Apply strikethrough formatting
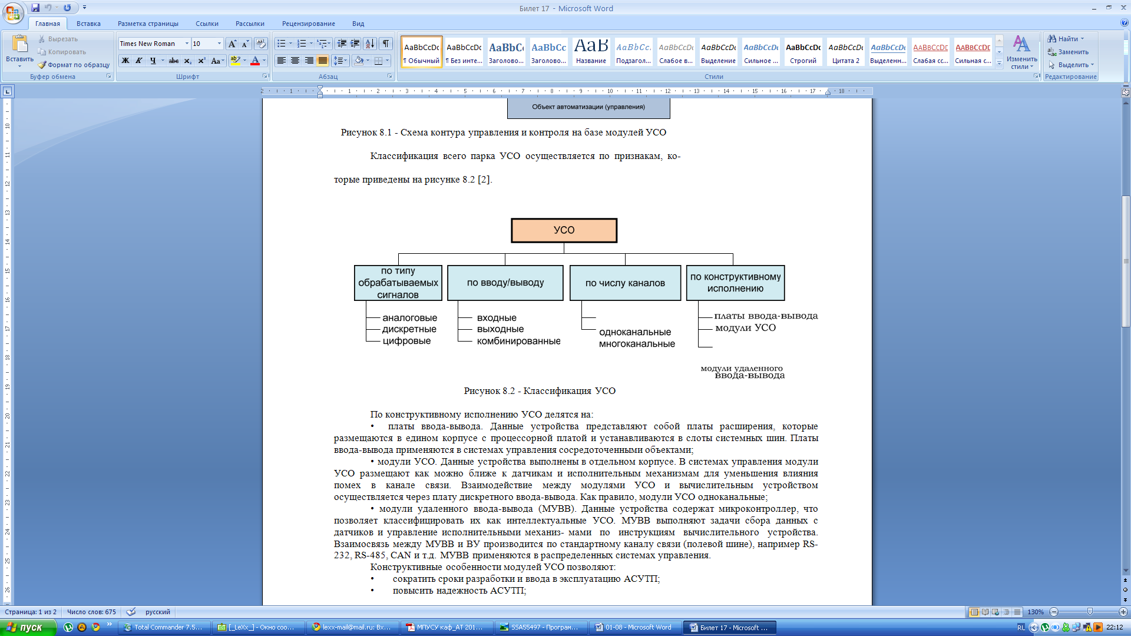The height and width of the screenshot is (636, 1131). pos(174,61)
